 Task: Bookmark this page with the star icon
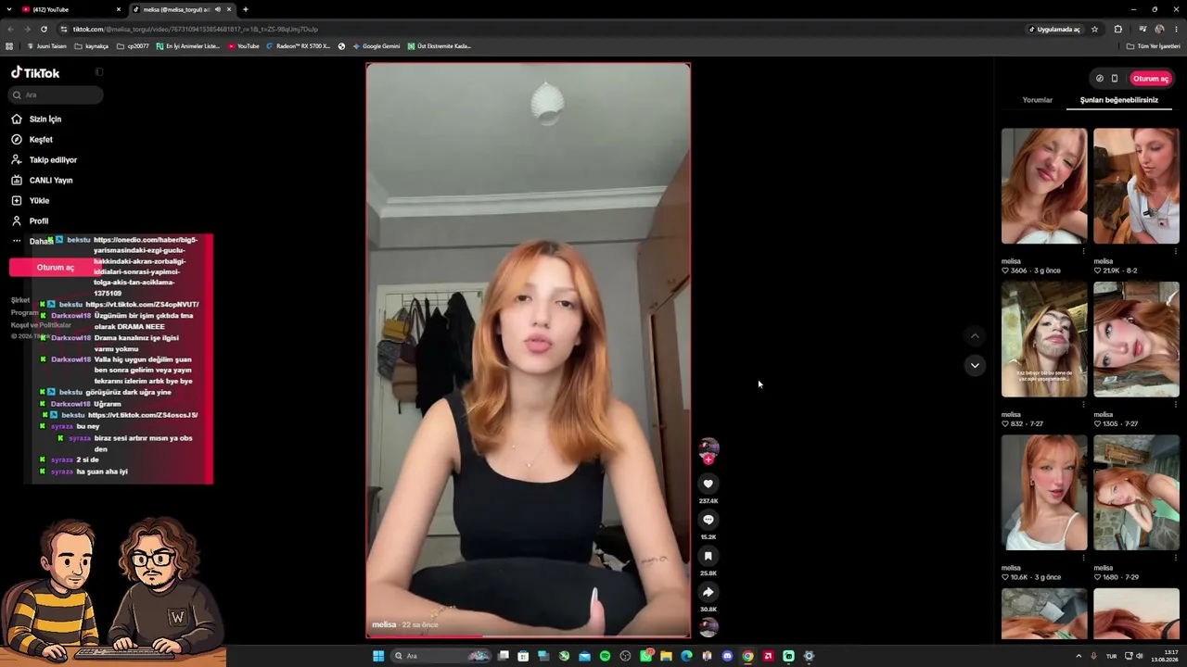1094,29
